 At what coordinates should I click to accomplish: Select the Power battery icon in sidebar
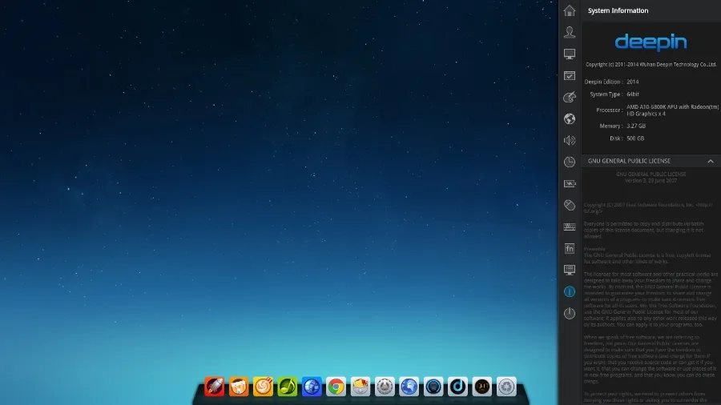click(x=570, y=184)
